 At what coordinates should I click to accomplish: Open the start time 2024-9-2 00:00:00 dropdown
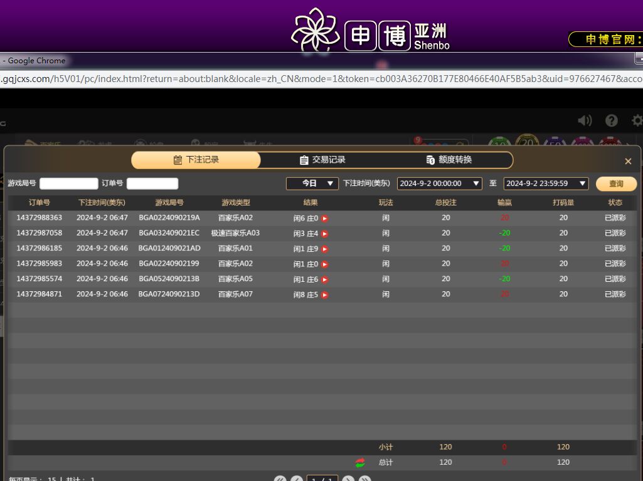[x=439, y=184]
